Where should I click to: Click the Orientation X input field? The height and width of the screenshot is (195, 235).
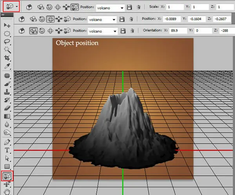(178, 31)
